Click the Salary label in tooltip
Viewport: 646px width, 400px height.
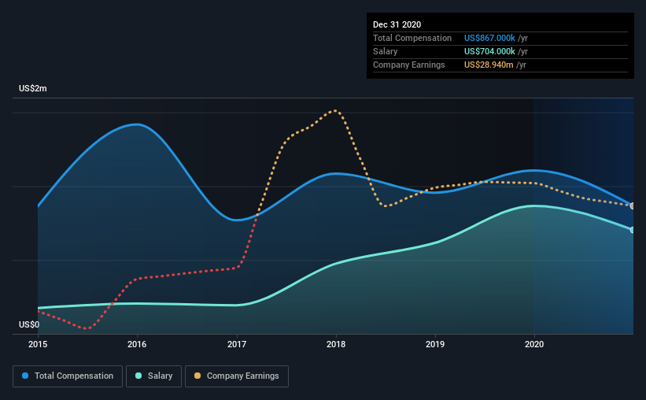tap(386, 51)
